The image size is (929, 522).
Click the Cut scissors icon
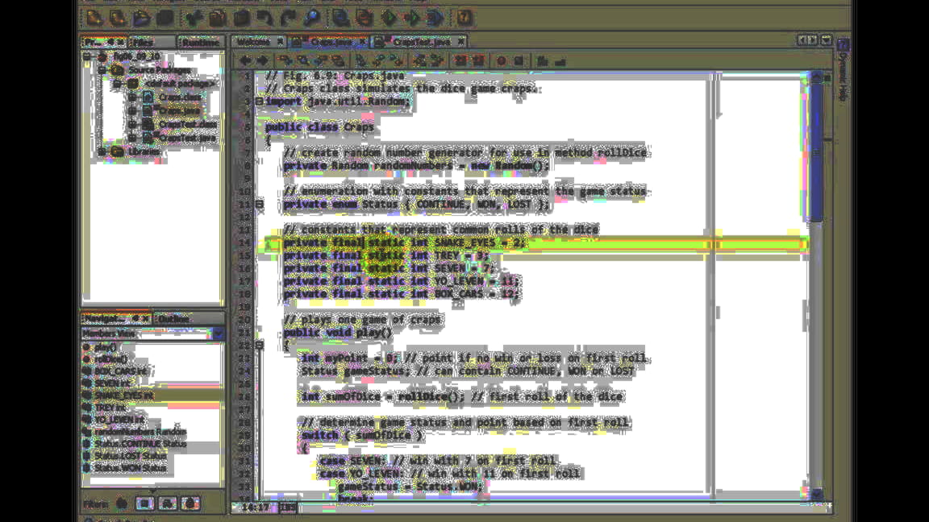pos(194,18)
